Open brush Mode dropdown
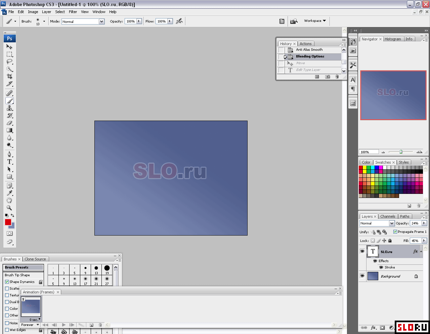The height and width of the screenshot is (334, 430). [x=101, y=22]
